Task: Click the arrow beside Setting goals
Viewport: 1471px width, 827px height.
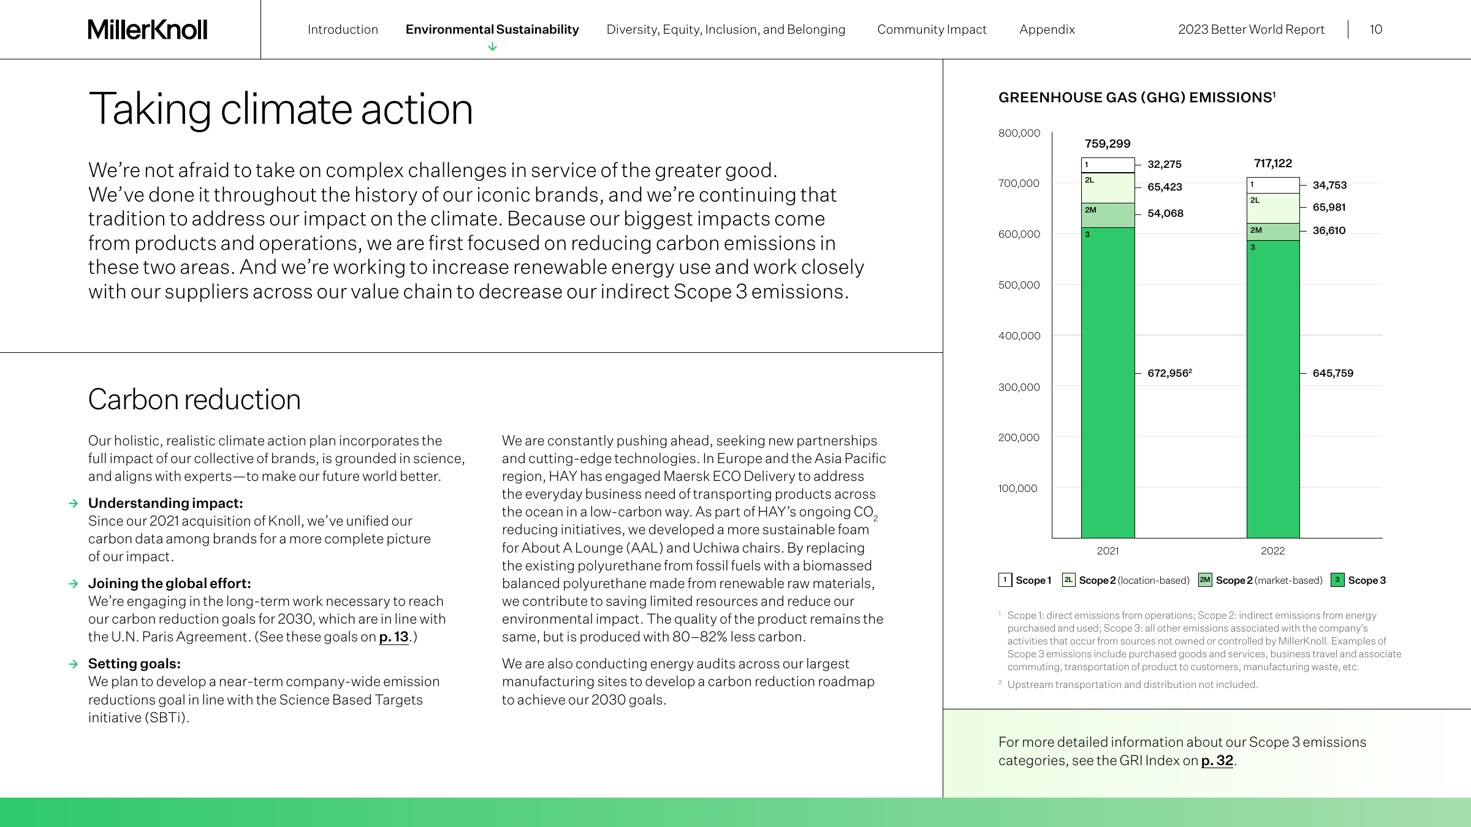Action: (74, 664)
